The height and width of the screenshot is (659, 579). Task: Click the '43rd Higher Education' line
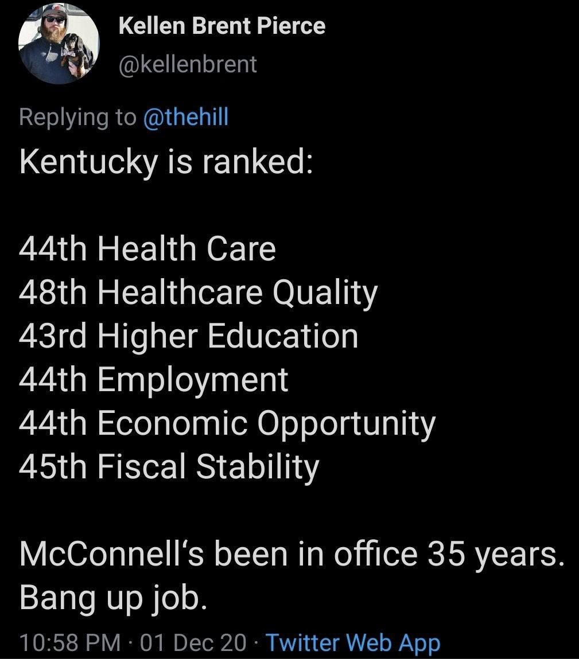tap(189, 336)
